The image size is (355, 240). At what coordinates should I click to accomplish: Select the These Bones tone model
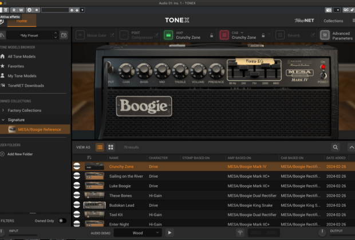point(214,195)
